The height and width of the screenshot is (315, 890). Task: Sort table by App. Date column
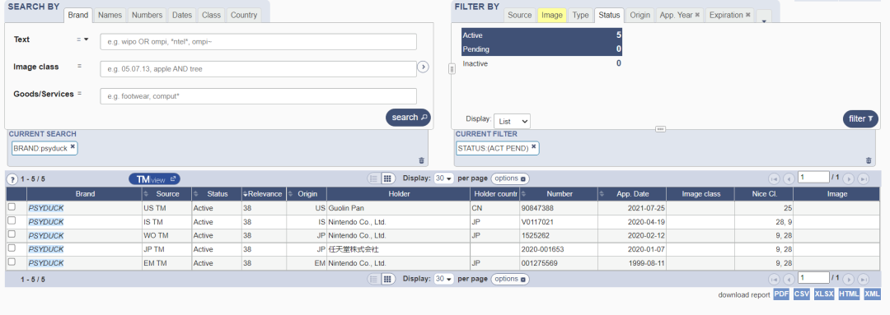[632, 194]
